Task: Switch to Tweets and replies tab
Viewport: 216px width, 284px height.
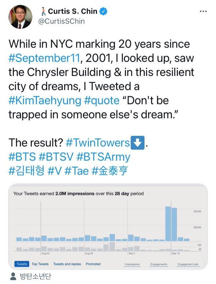Action: 67,264
